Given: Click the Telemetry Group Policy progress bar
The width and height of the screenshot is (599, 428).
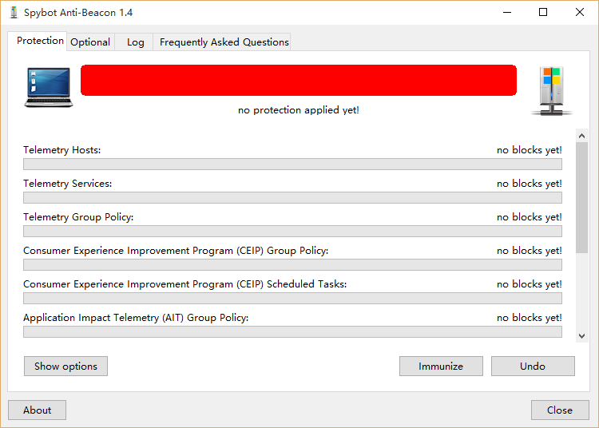Looking at the screenshot, I should coord(292,232).
